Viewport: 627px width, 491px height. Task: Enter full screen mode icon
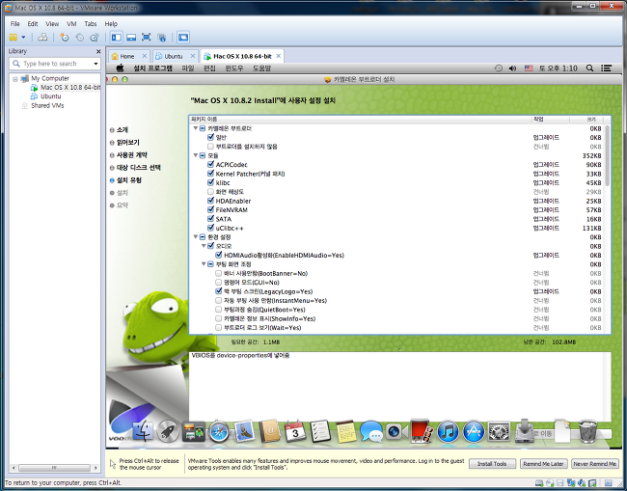(x=147, y=38)
